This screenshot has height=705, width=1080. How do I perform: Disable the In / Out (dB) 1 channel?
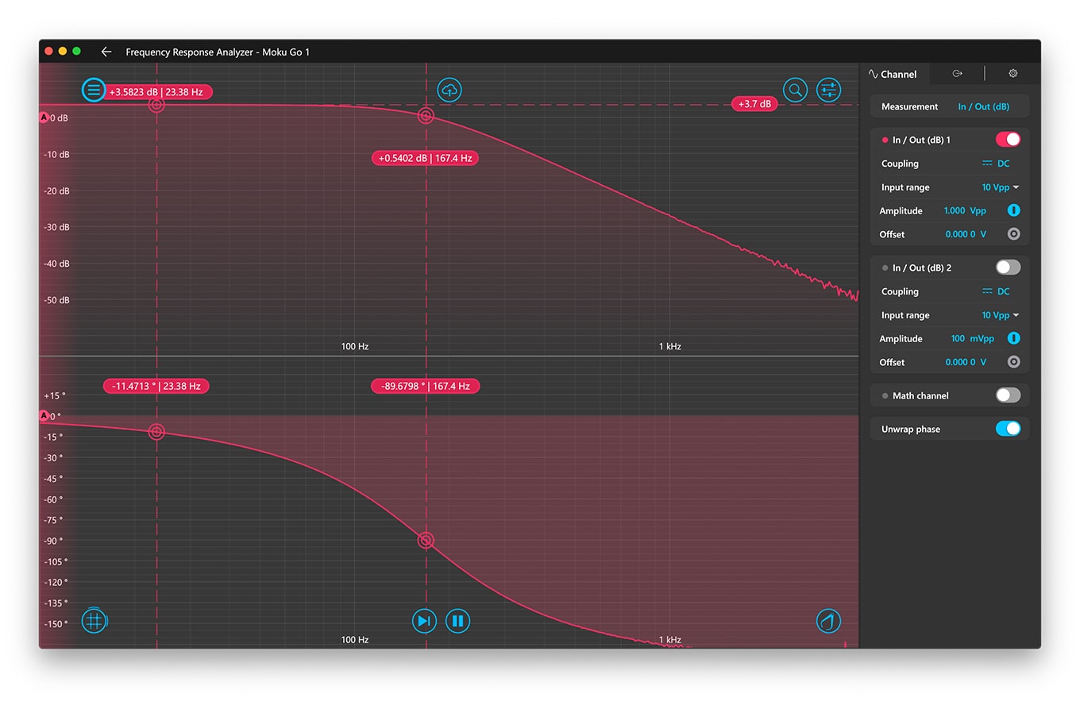tap(1008, 140)
